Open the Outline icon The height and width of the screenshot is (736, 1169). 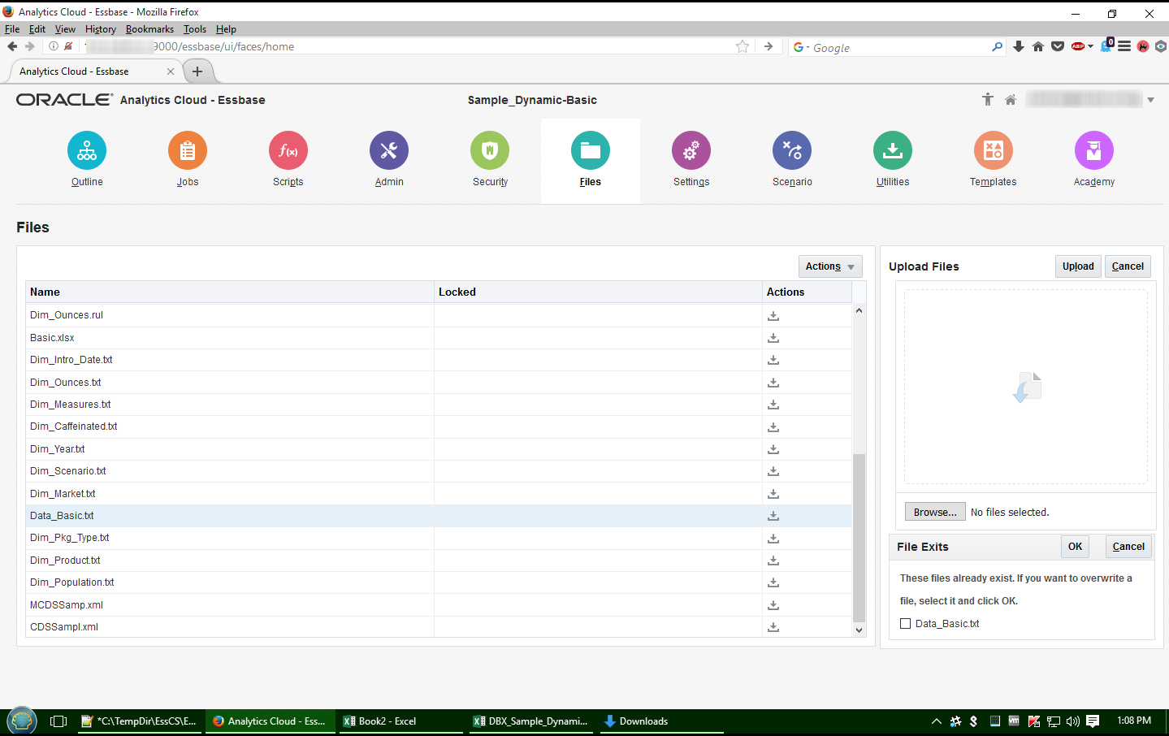point(87,150)
